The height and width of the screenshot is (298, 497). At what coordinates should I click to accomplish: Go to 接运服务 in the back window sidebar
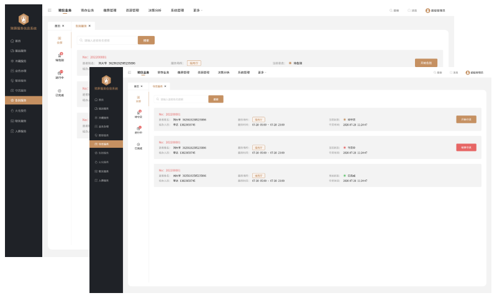coord(21,50)
